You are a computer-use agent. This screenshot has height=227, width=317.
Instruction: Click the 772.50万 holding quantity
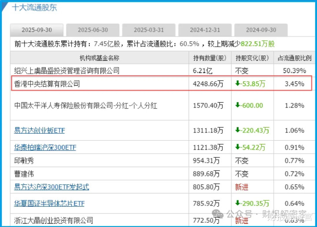[x=206, y=220]
